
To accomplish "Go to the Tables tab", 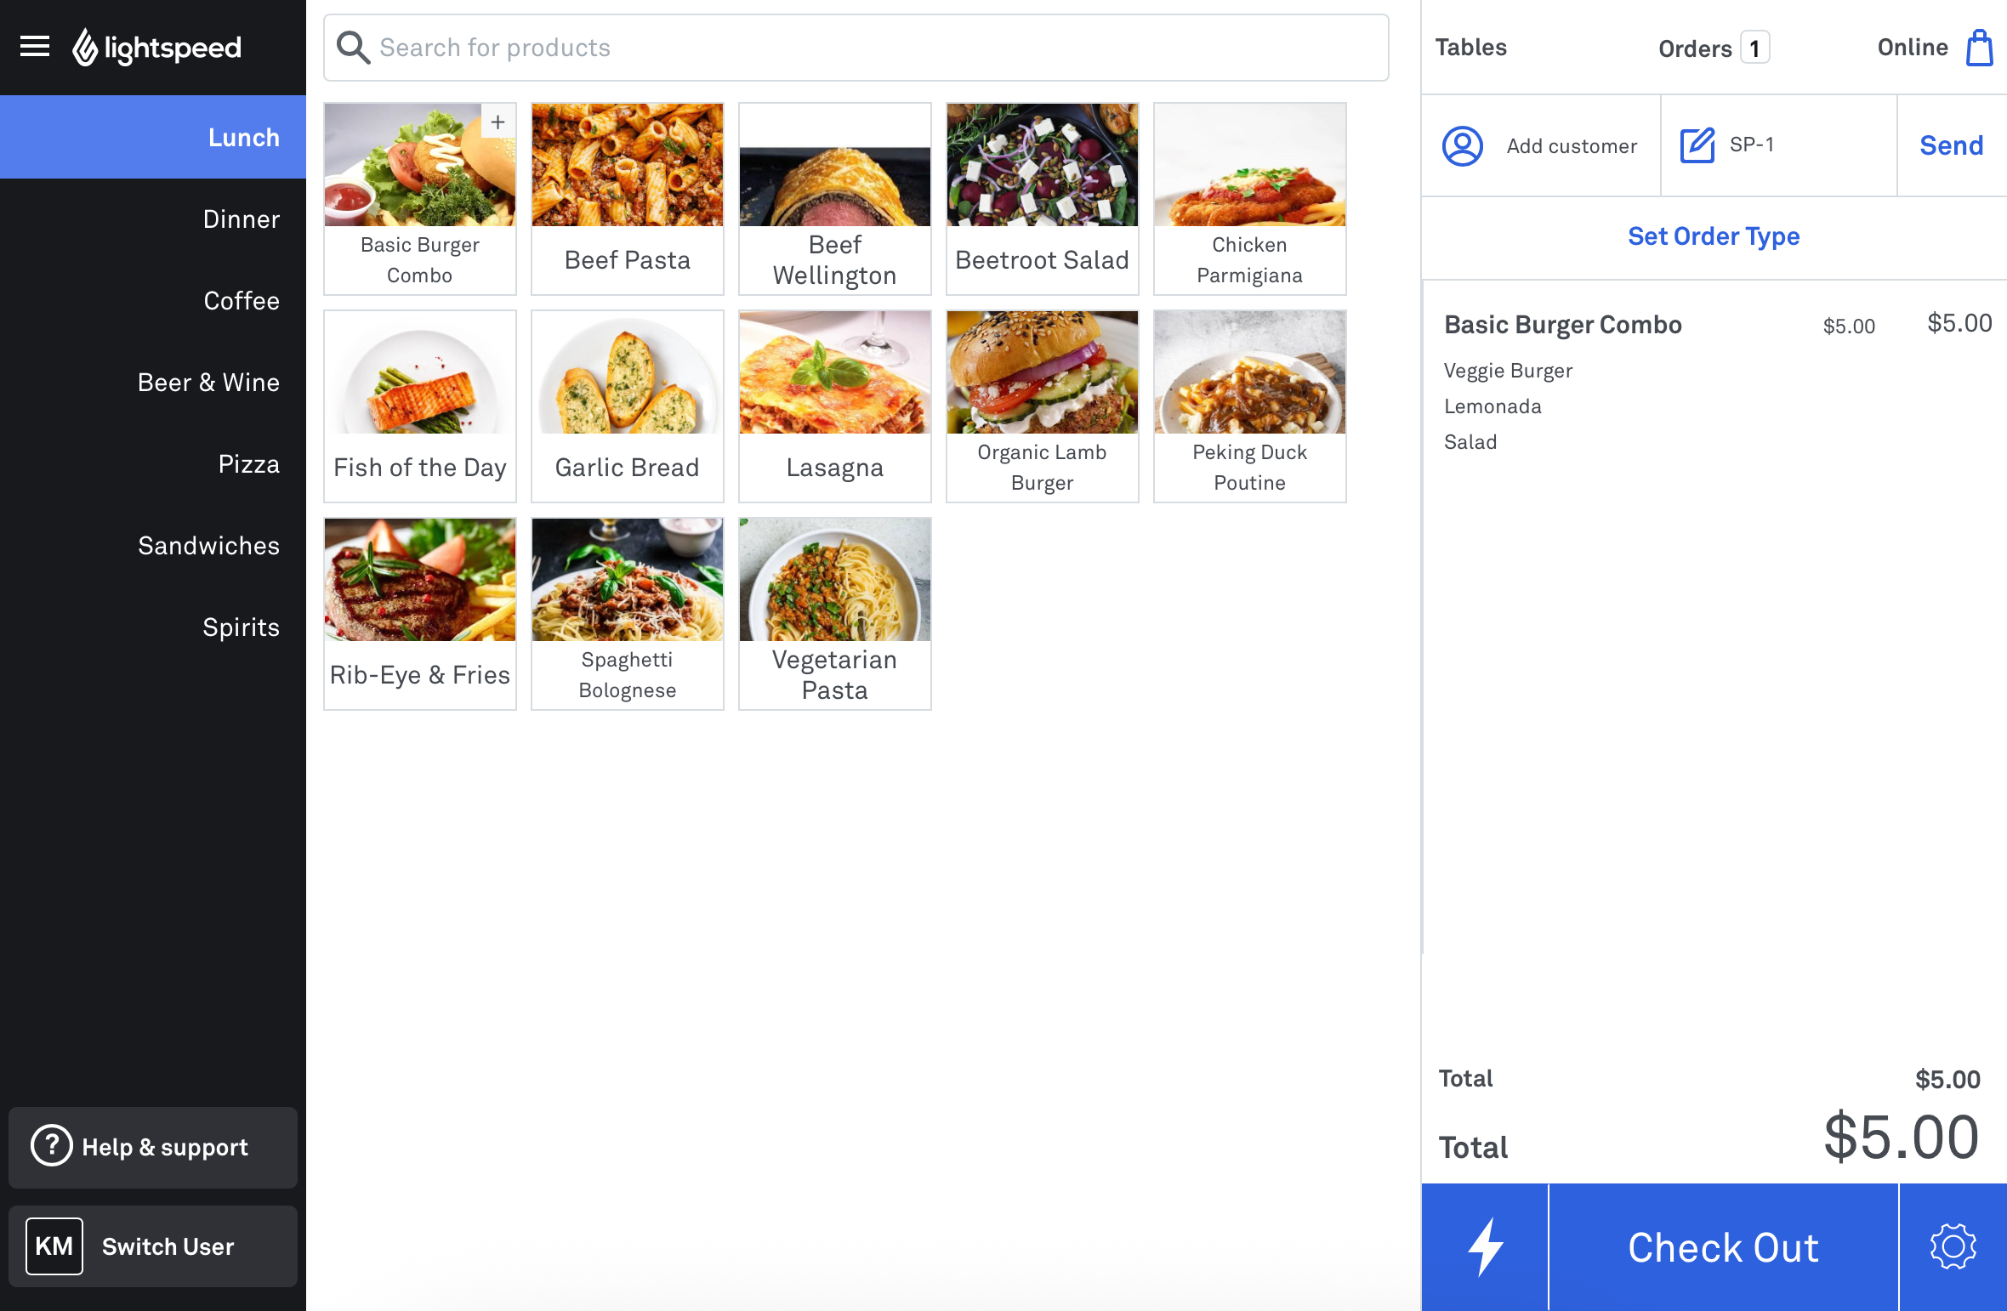I will tap(1471, 48).
